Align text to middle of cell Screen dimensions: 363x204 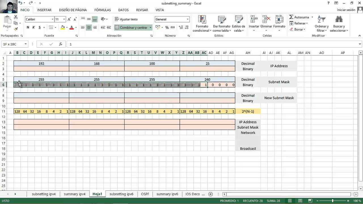(89, 19)
